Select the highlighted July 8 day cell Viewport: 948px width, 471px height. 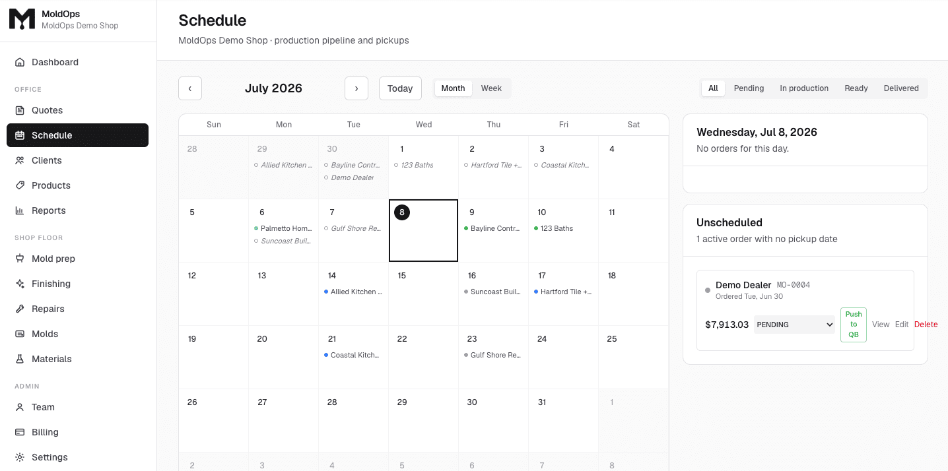coord(423,231)
